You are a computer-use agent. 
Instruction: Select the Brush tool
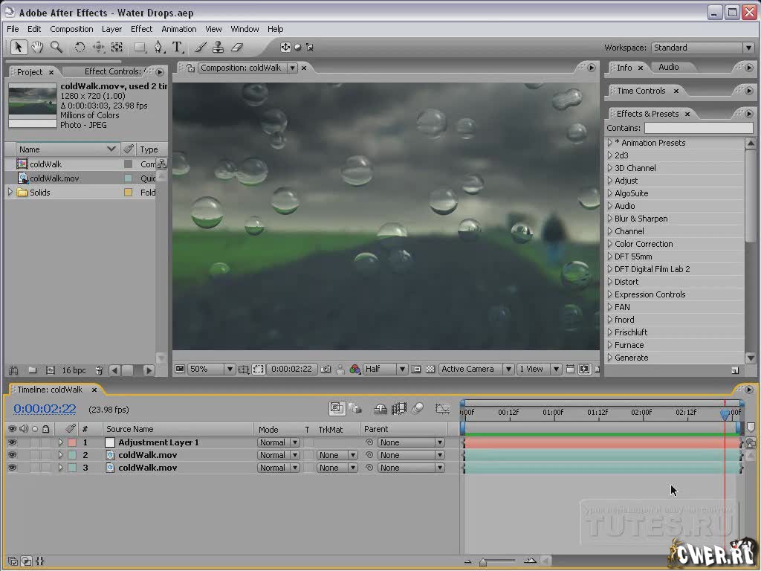point(200,48)
